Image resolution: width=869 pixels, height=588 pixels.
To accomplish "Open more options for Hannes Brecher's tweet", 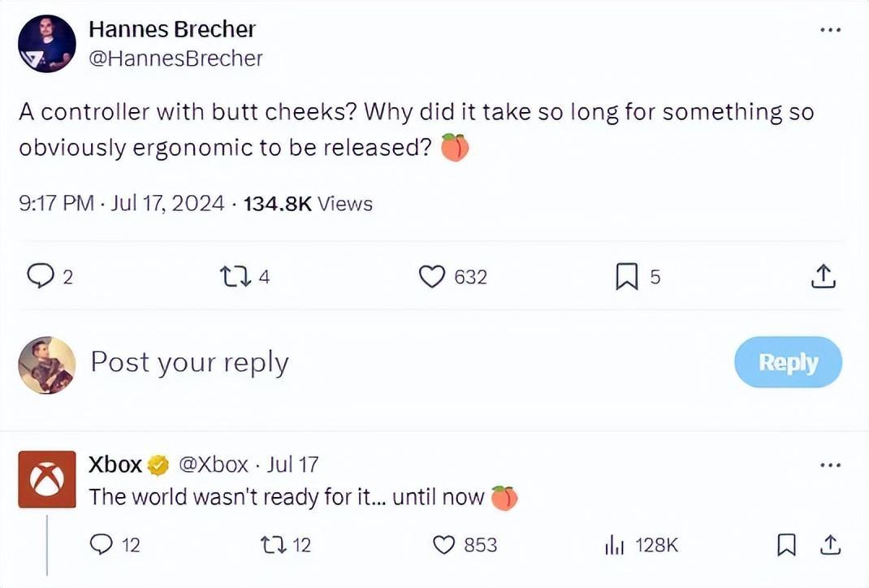I will pyautogui.click(x=829, y=30).
